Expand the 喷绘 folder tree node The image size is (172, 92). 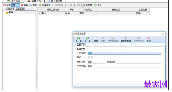[7, 13]
